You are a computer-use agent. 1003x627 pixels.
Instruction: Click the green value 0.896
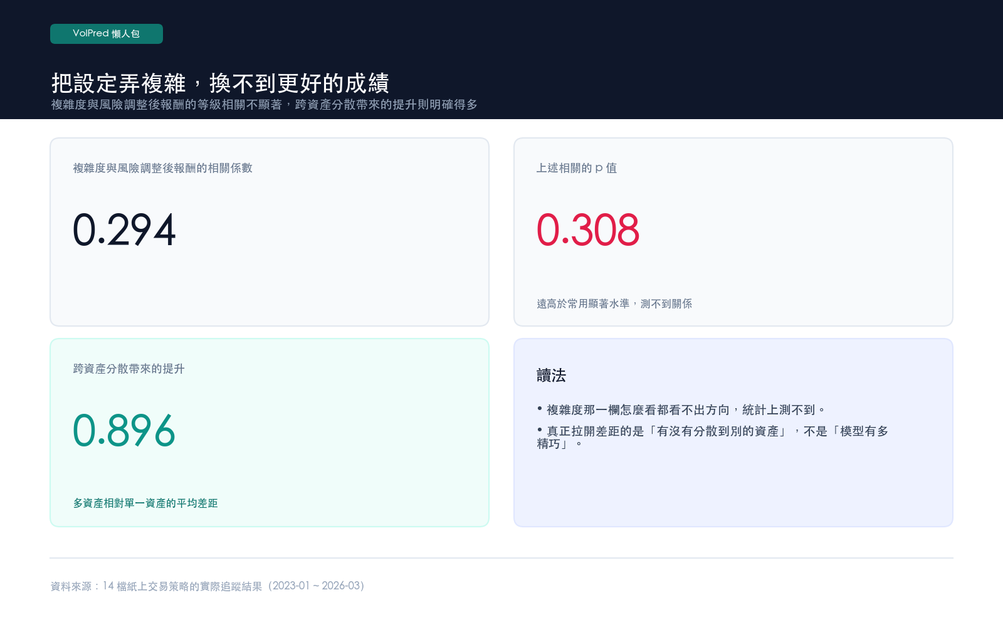tap(124, 430)
